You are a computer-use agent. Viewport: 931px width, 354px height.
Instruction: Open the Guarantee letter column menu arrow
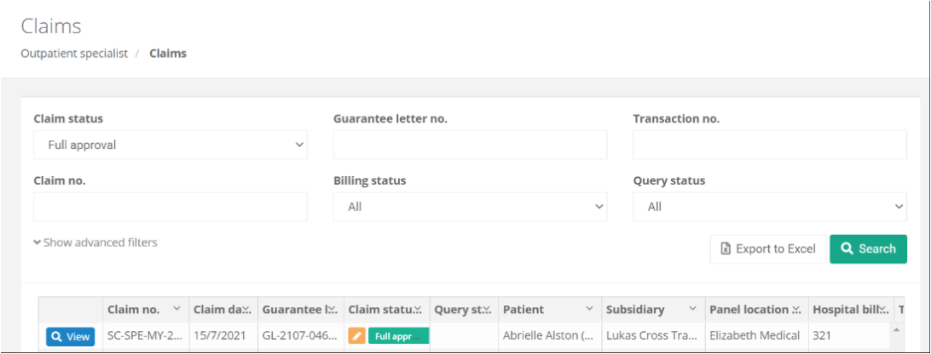click(x=333, y=309)
